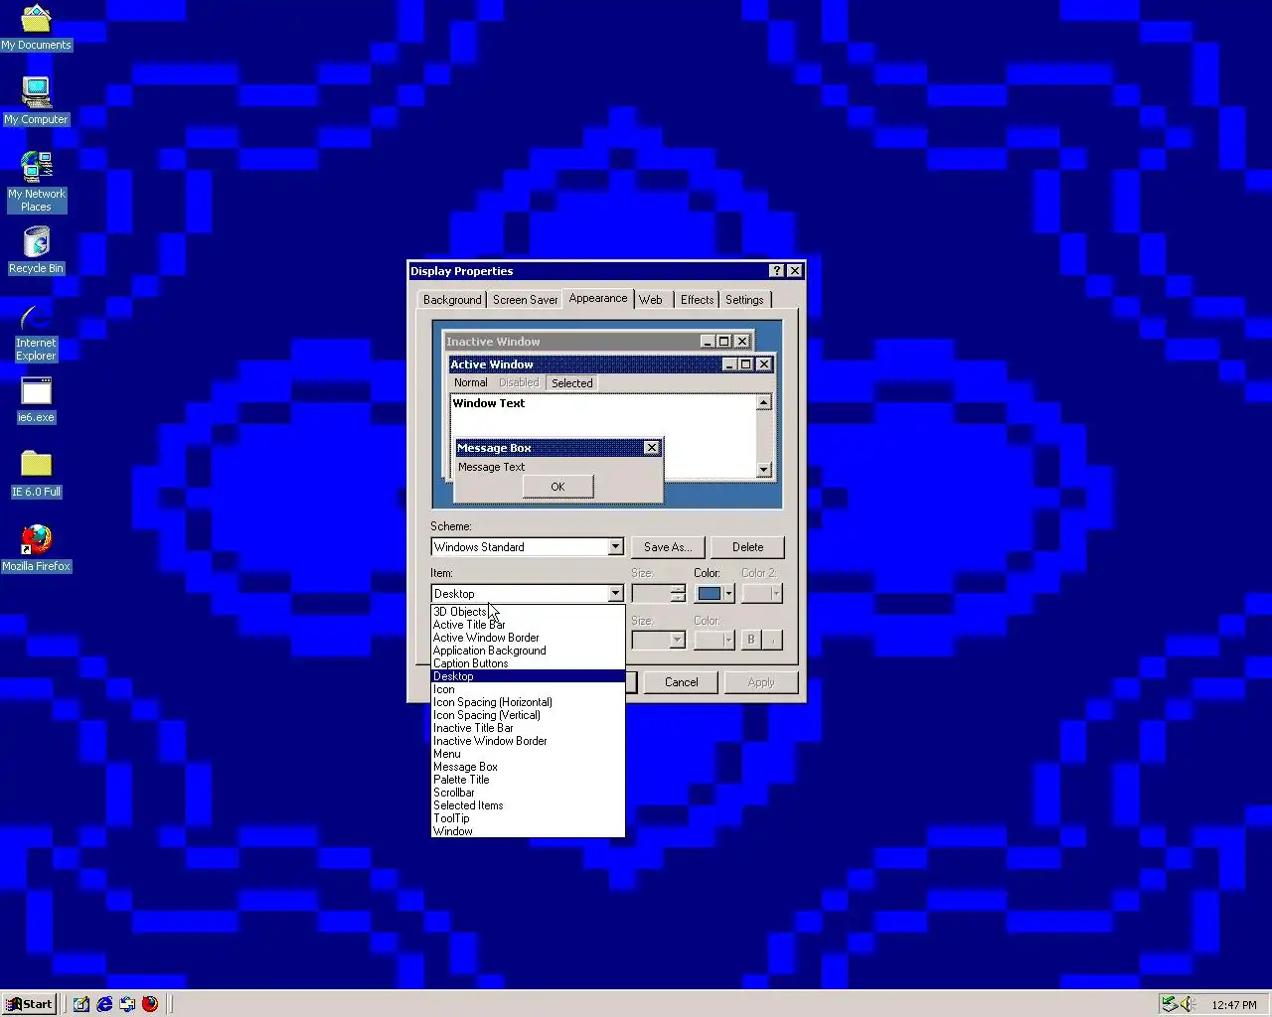Collapse the Item dropdown via its arrow
Viewport: 1272px width, 1017px height.
(615, 594)
